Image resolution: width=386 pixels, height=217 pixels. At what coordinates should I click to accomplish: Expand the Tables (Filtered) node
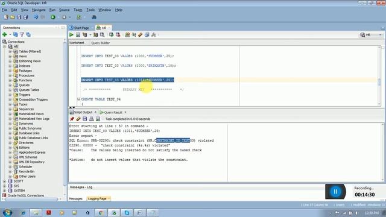pyautogui.click(x=10, y=51)
